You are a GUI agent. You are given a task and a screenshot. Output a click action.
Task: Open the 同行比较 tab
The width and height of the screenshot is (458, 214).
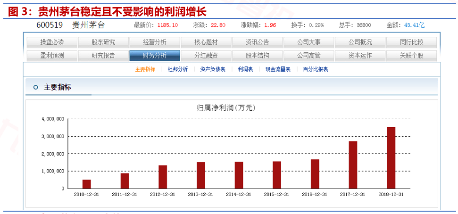tap(412, 42)
